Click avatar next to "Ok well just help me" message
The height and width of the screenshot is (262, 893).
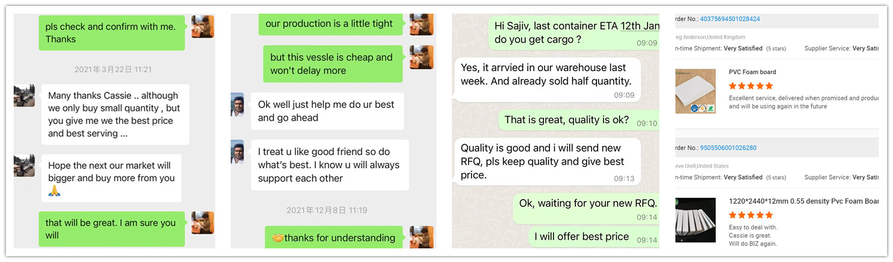pyautogui.click(x=237, y=104)
